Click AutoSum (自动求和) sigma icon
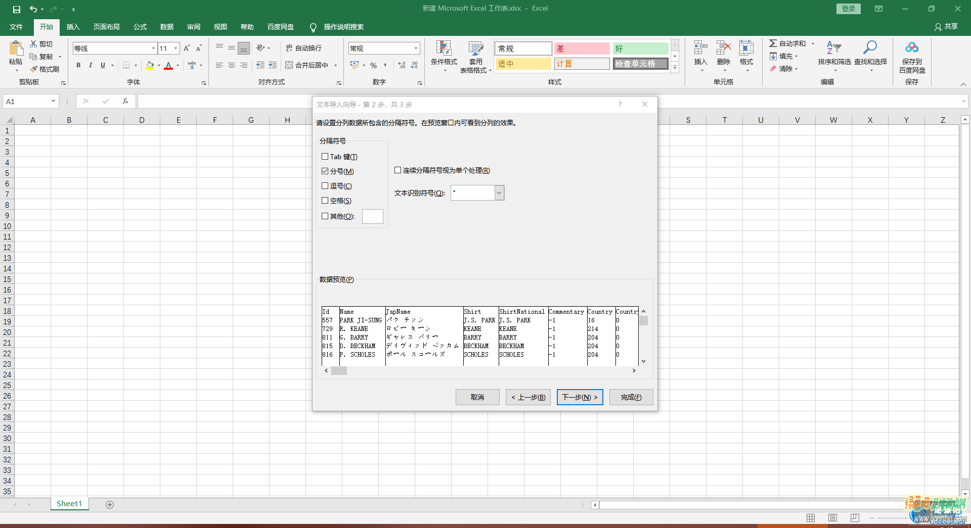Screen dimensions: 971x528 pos(773,43)
